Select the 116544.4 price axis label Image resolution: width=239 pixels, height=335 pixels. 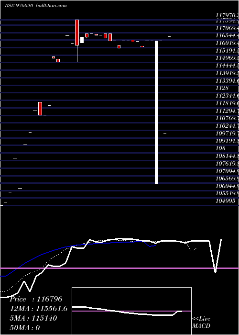[227, 35]
